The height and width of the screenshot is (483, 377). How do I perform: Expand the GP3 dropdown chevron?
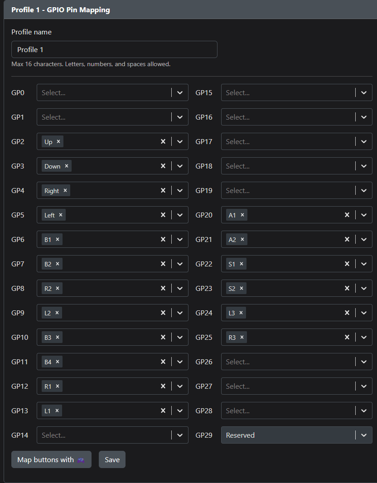tap(180, 166)
